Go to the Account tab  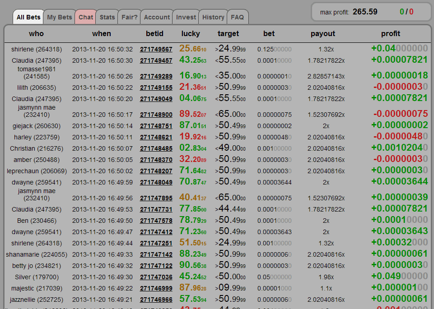tap(157, 17)
